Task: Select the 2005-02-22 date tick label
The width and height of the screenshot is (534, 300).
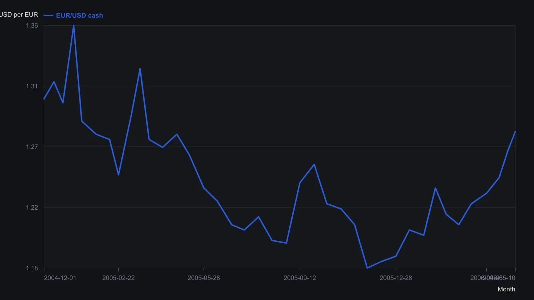Action: tap(118, 278)
